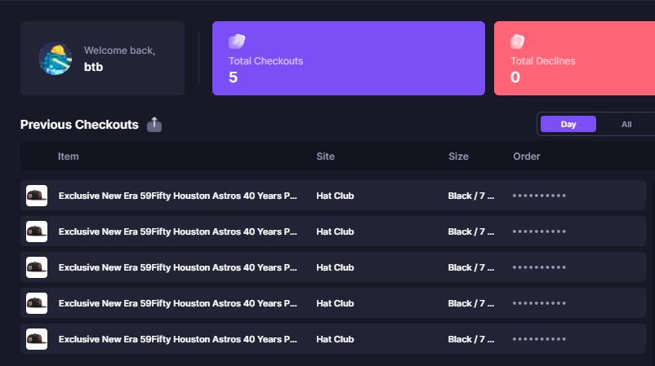655x366 pixels.
Task: Select the fifth row's Houston Astros item name
Action: click(x=177, y=339)
